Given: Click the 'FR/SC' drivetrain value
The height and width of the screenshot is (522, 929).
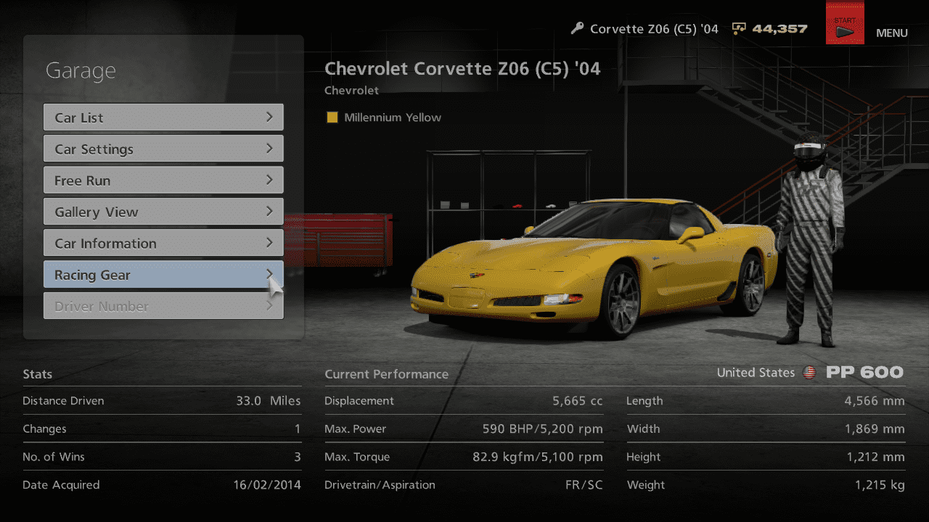Looking at the screenshot, I should (x=584, y=485).
